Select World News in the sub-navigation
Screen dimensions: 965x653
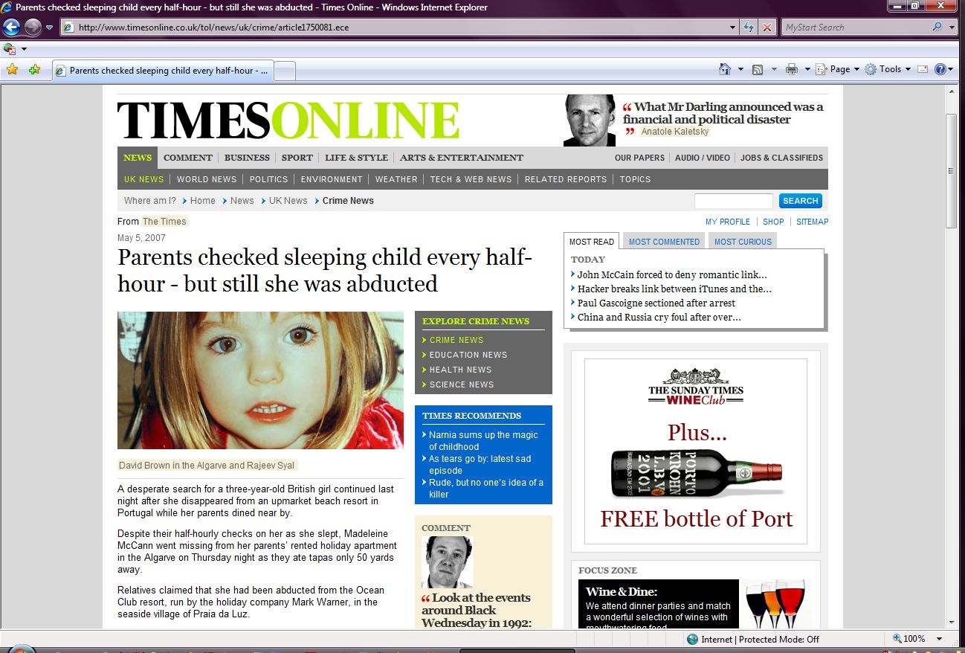tap(207, 179)
